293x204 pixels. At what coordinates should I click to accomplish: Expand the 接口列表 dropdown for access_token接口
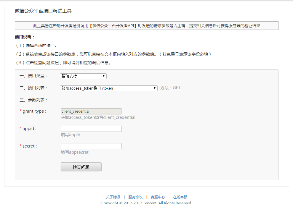tap(108, 88)
